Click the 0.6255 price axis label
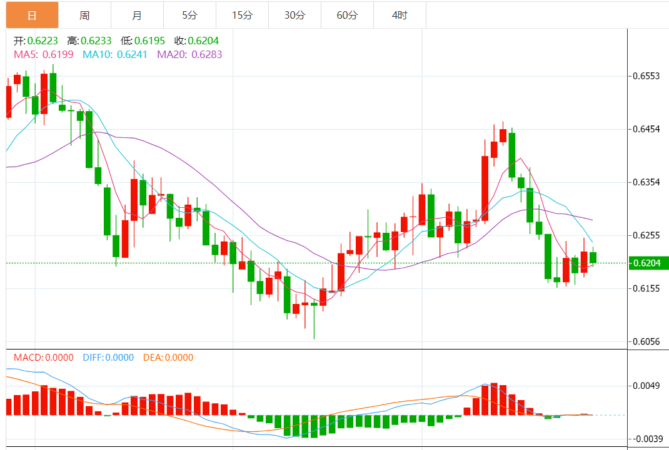The width and height of the screenshot is (669, 450). point(646,235)
